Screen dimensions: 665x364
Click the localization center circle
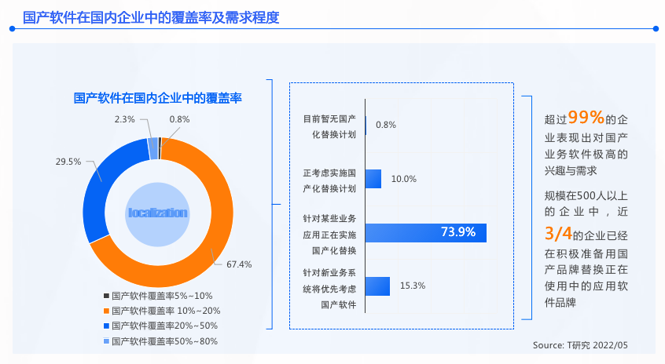(158, 213)
